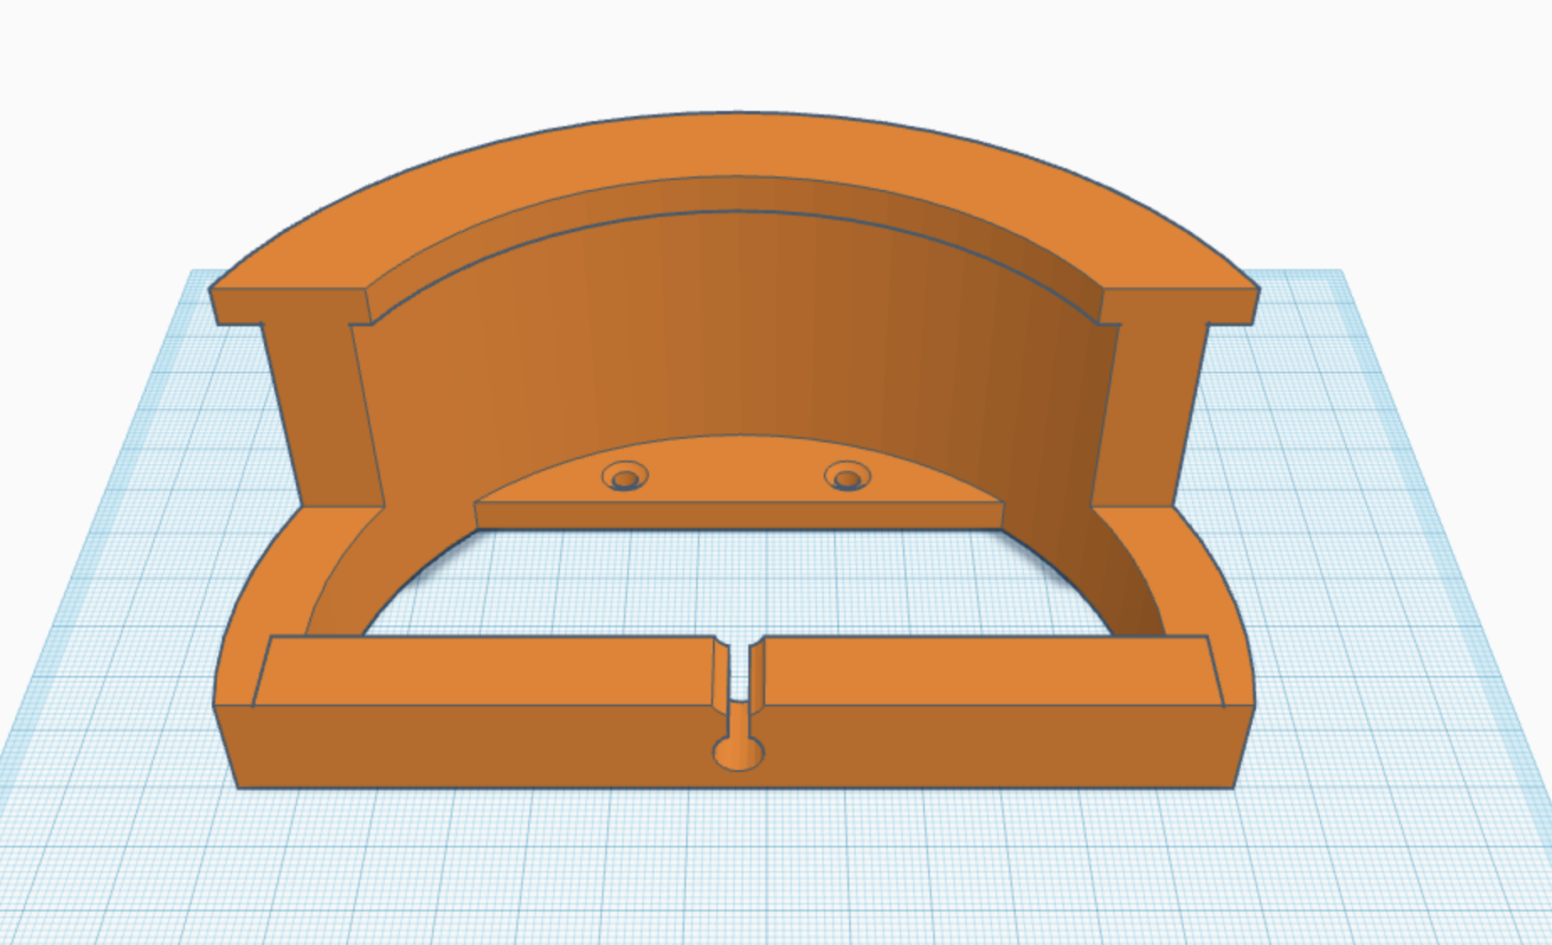The image size is (1552, 945).
Task: Click the left countersunk screw hole
Action: click(625, 478)
